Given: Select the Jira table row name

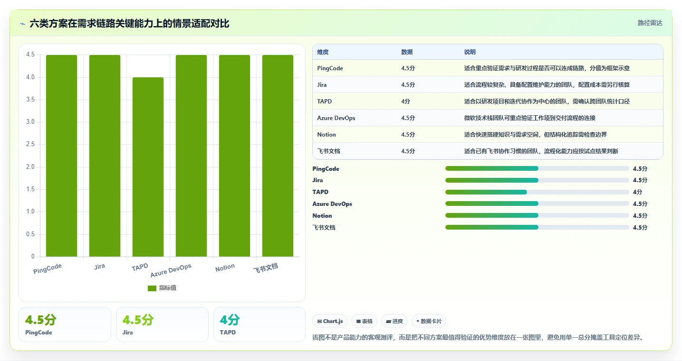Looking at the screenshot, I should coord(322,85).
